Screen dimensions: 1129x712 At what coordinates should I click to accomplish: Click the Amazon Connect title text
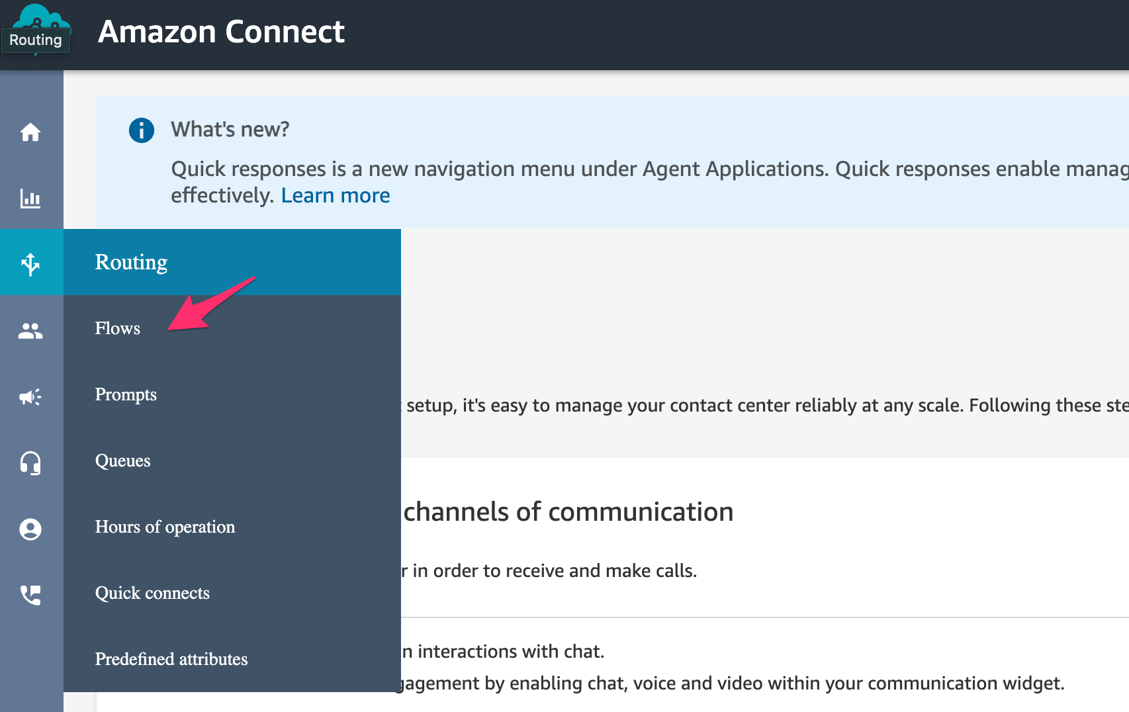(x=221, y=32)
